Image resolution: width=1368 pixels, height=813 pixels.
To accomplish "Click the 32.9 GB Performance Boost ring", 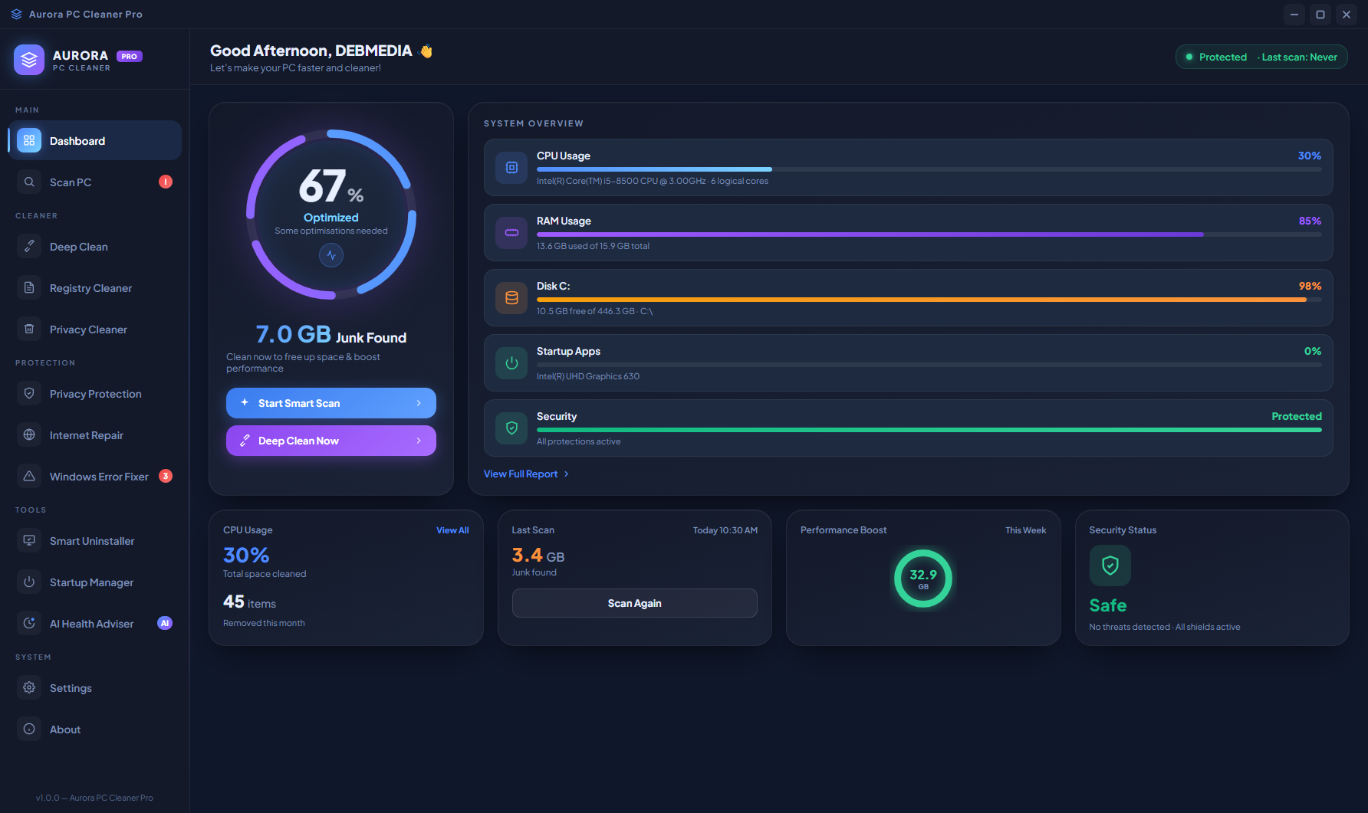I will point(923,579).
